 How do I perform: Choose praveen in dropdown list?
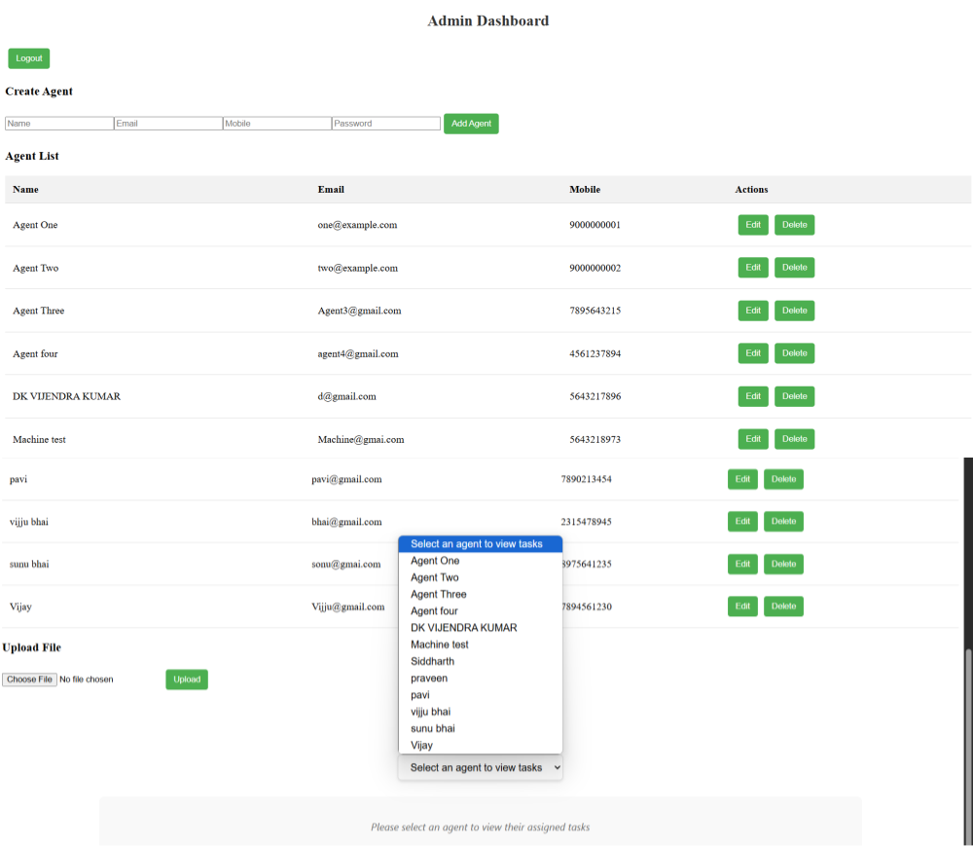[481, 679]
